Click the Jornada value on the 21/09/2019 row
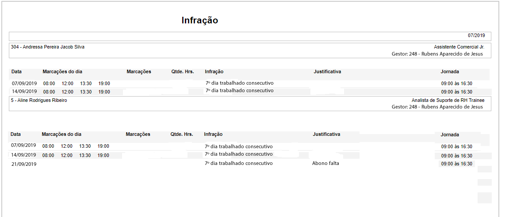Image resolution: width=513 pixels, height=217 pixels. pos(456,164)
